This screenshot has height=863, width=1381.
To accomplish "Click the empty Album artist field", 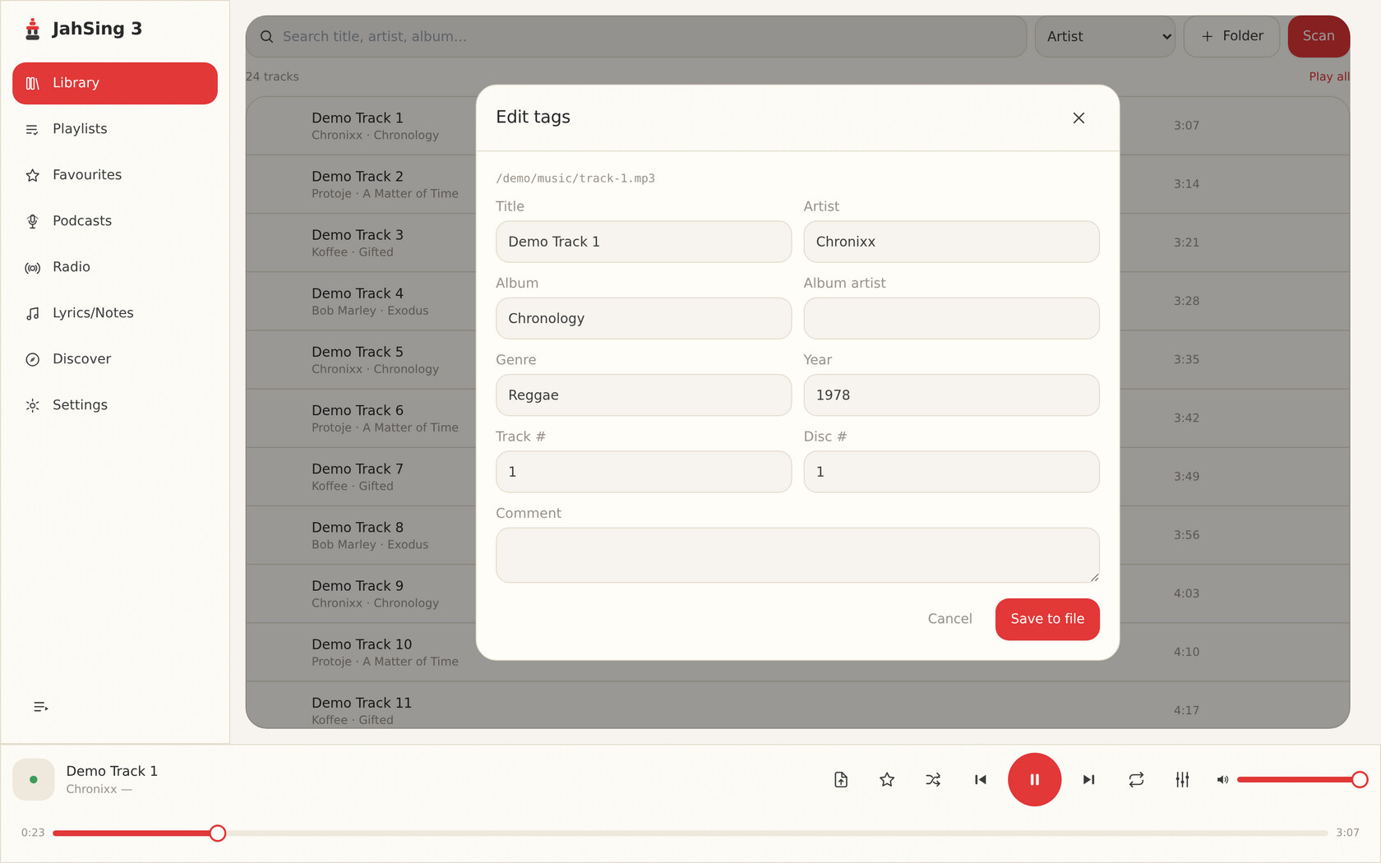I will point(951,318).
